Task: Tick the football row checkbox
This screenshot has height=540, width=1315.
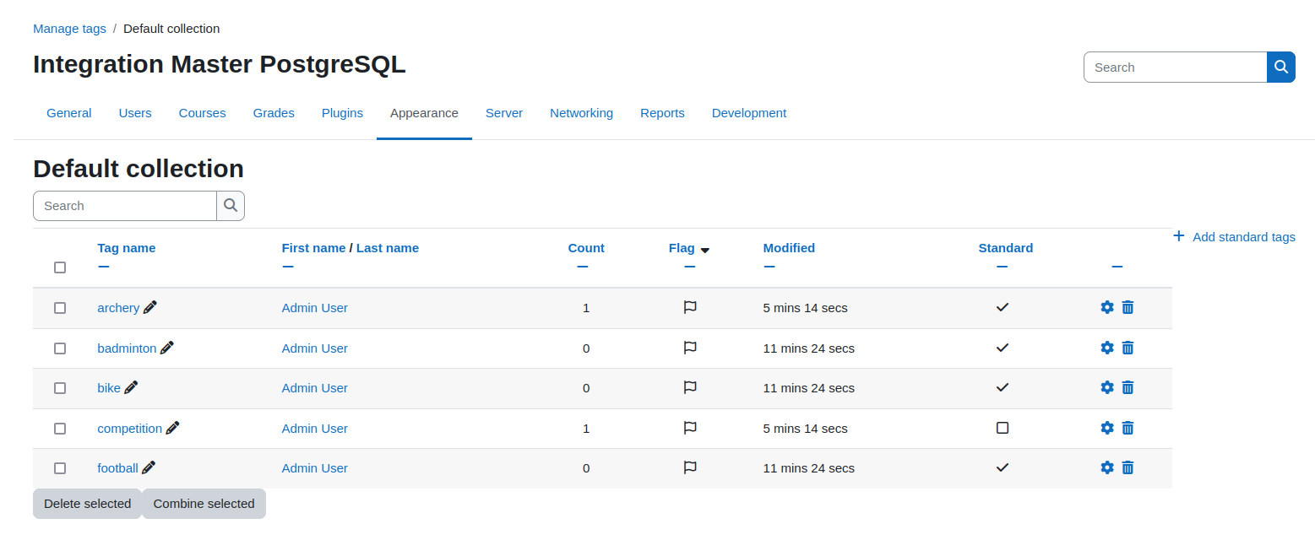Action: [60, 468]
